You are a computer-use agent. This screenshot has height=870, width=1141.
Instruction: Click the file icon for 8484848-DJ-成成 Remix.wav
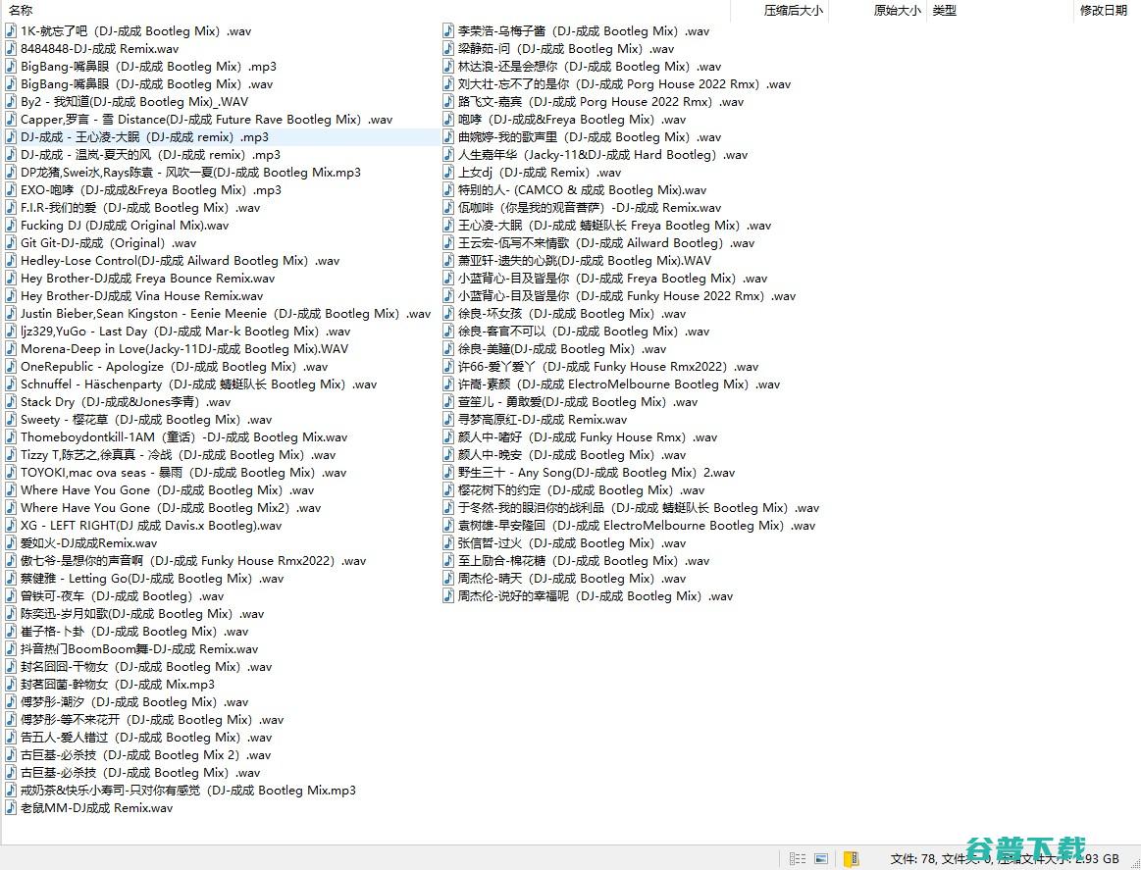click(x=11, y=49)
